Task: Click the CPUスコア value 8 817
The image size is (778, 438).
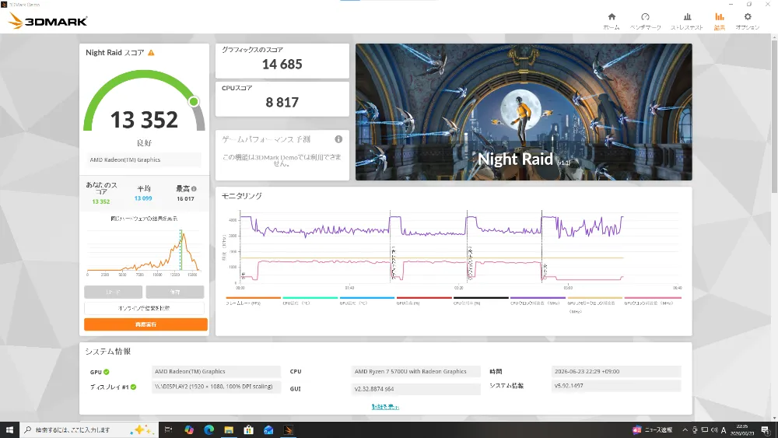Action: 282,103
